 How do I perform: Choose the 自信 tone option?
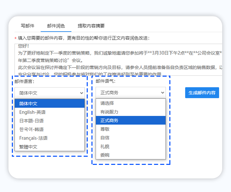coord(130,138)
